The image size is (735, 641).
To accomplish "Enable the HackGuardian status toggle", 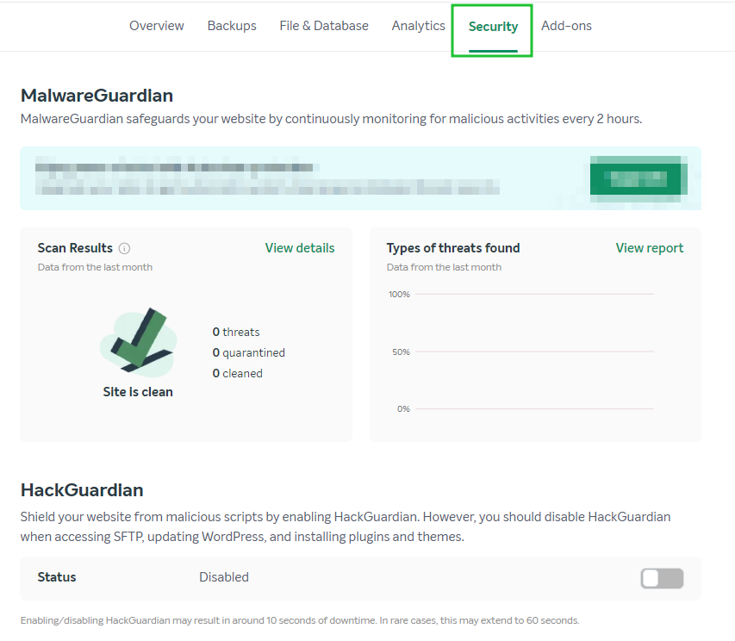I will (x=662, y=578).
